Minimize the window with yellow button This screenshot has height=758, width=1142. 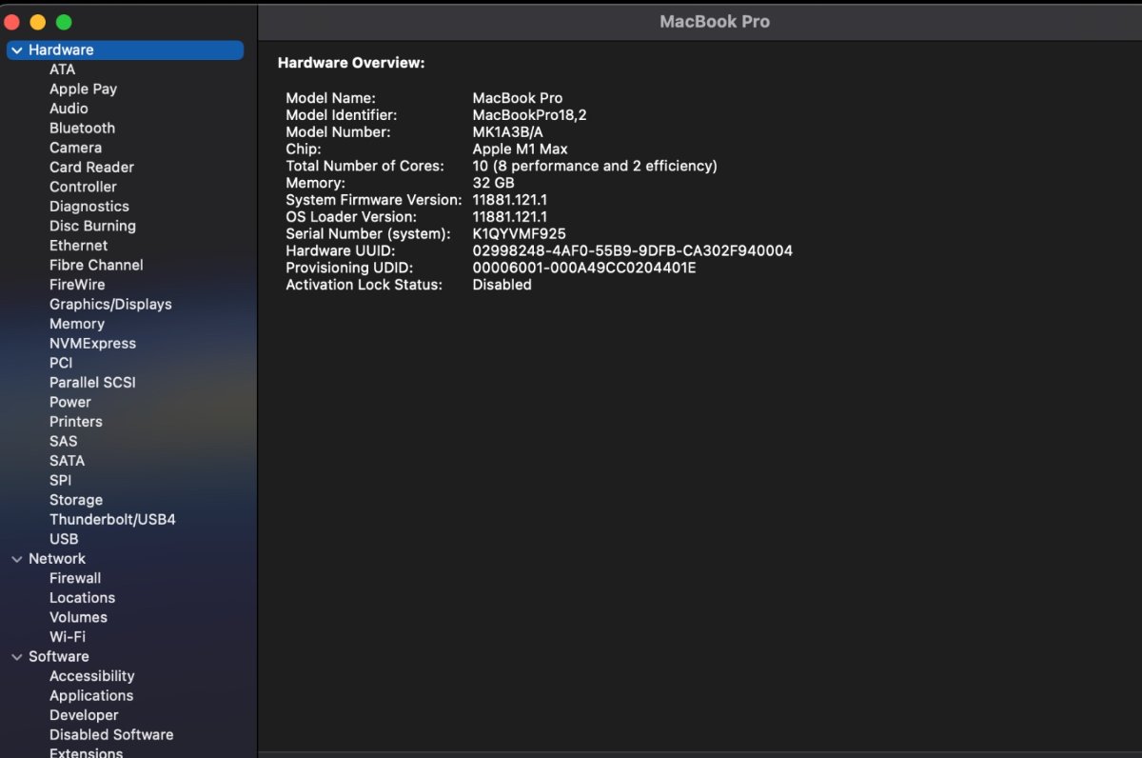pos(38,22)
